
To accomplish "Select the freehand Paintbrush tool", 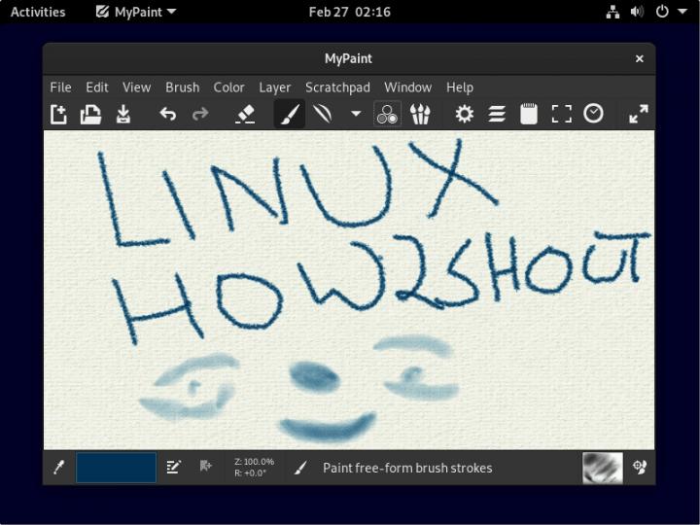I will [x=290, y=115].
